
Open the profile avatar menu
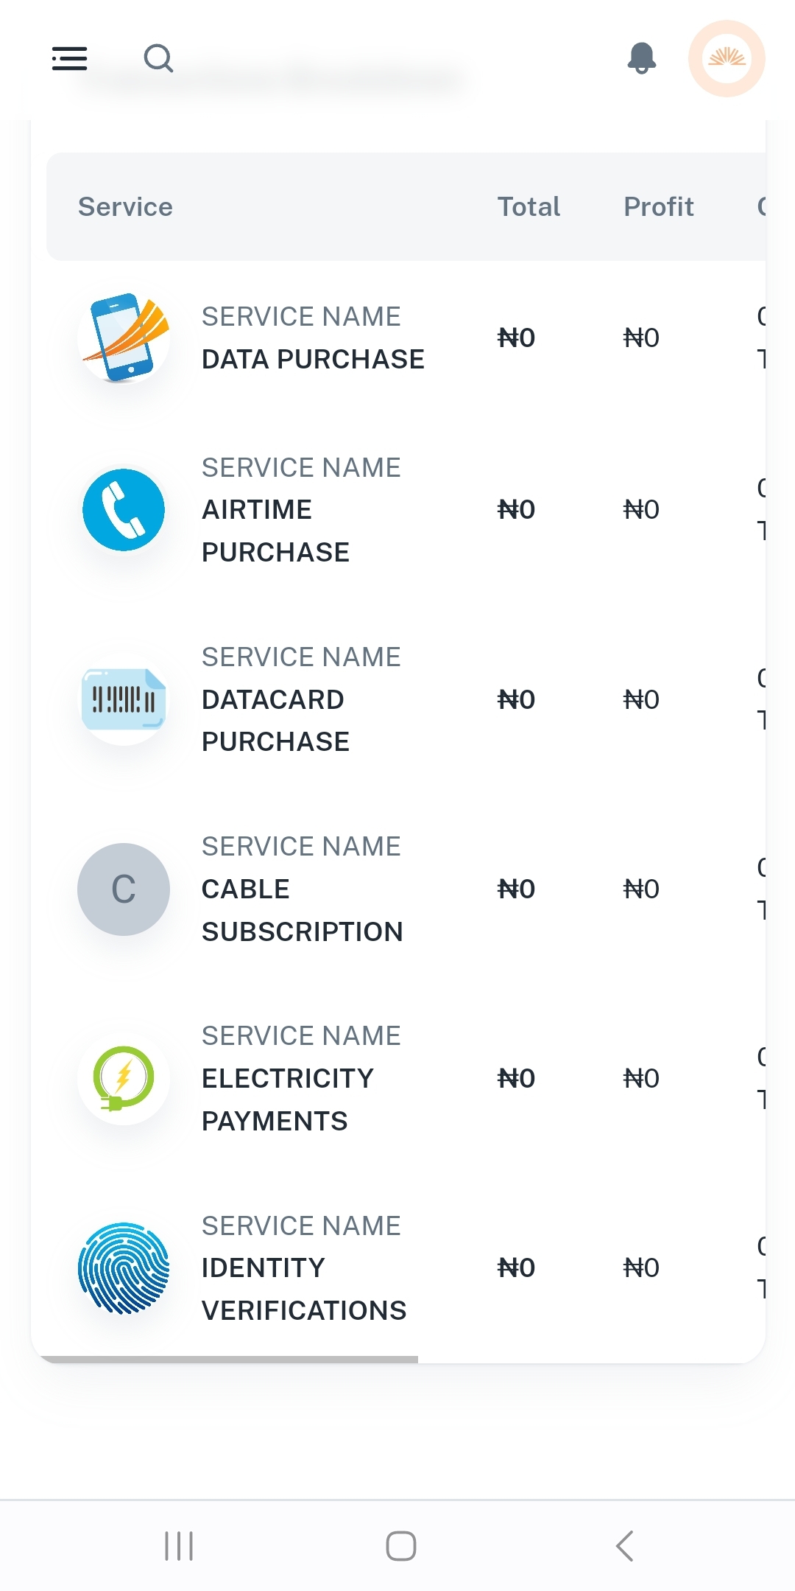(x=727, y=58)
